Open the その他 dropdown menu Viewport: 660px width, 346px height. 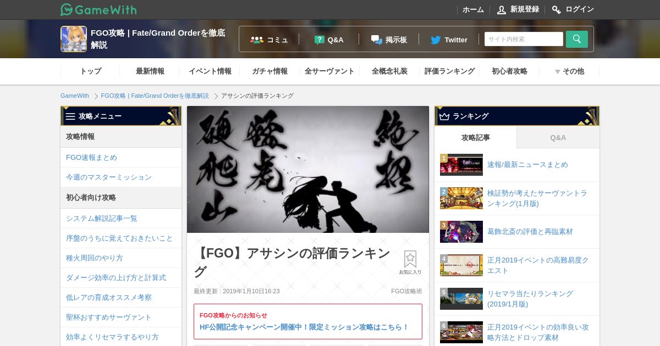click(569, 71)
